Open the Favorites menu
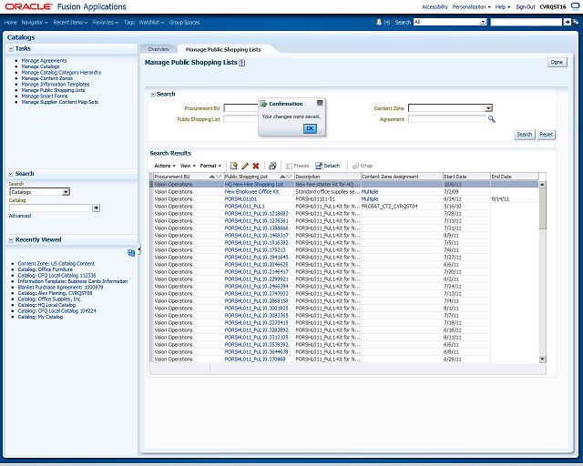 pyautogui.click(x=106, y=22)
